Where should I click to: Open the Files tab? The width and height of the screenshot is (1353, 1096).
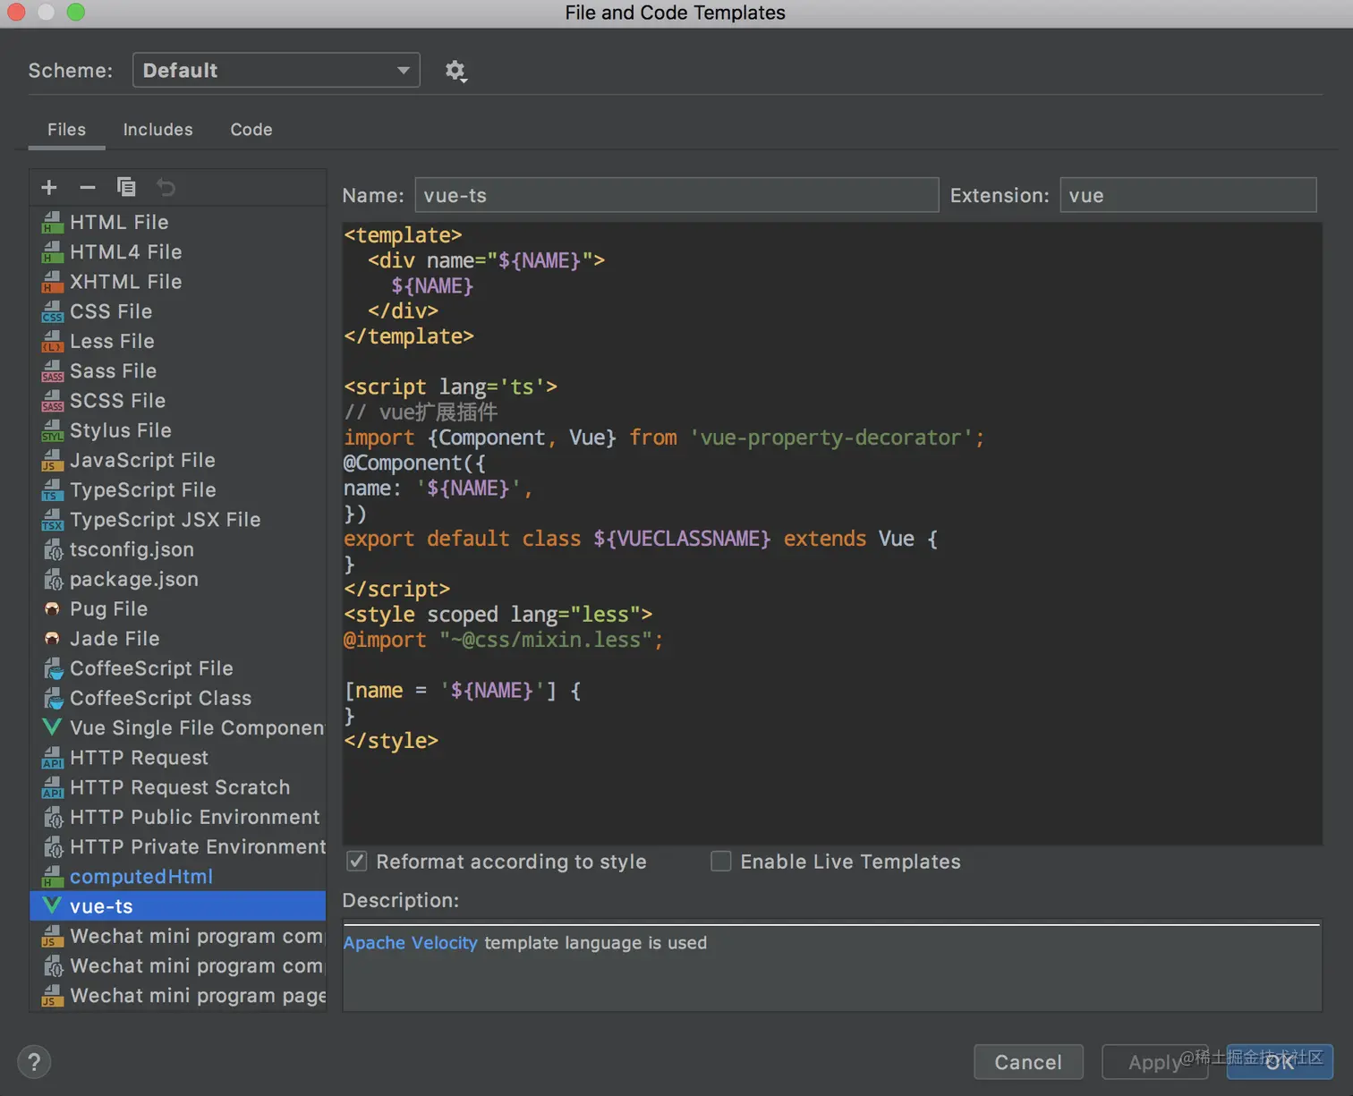(67, 130)
